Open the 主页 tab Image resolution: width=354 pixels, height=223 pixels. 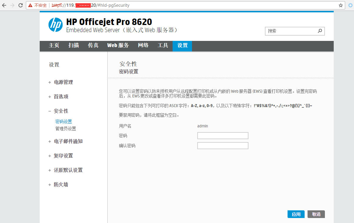[x=54, y=45]
